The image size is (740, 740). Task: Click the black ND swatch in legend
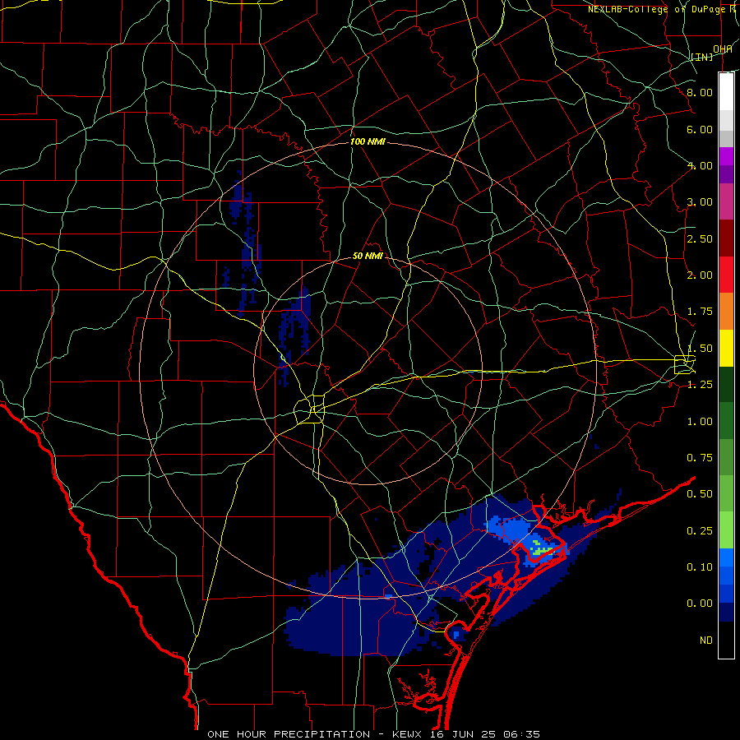(726, 640)
